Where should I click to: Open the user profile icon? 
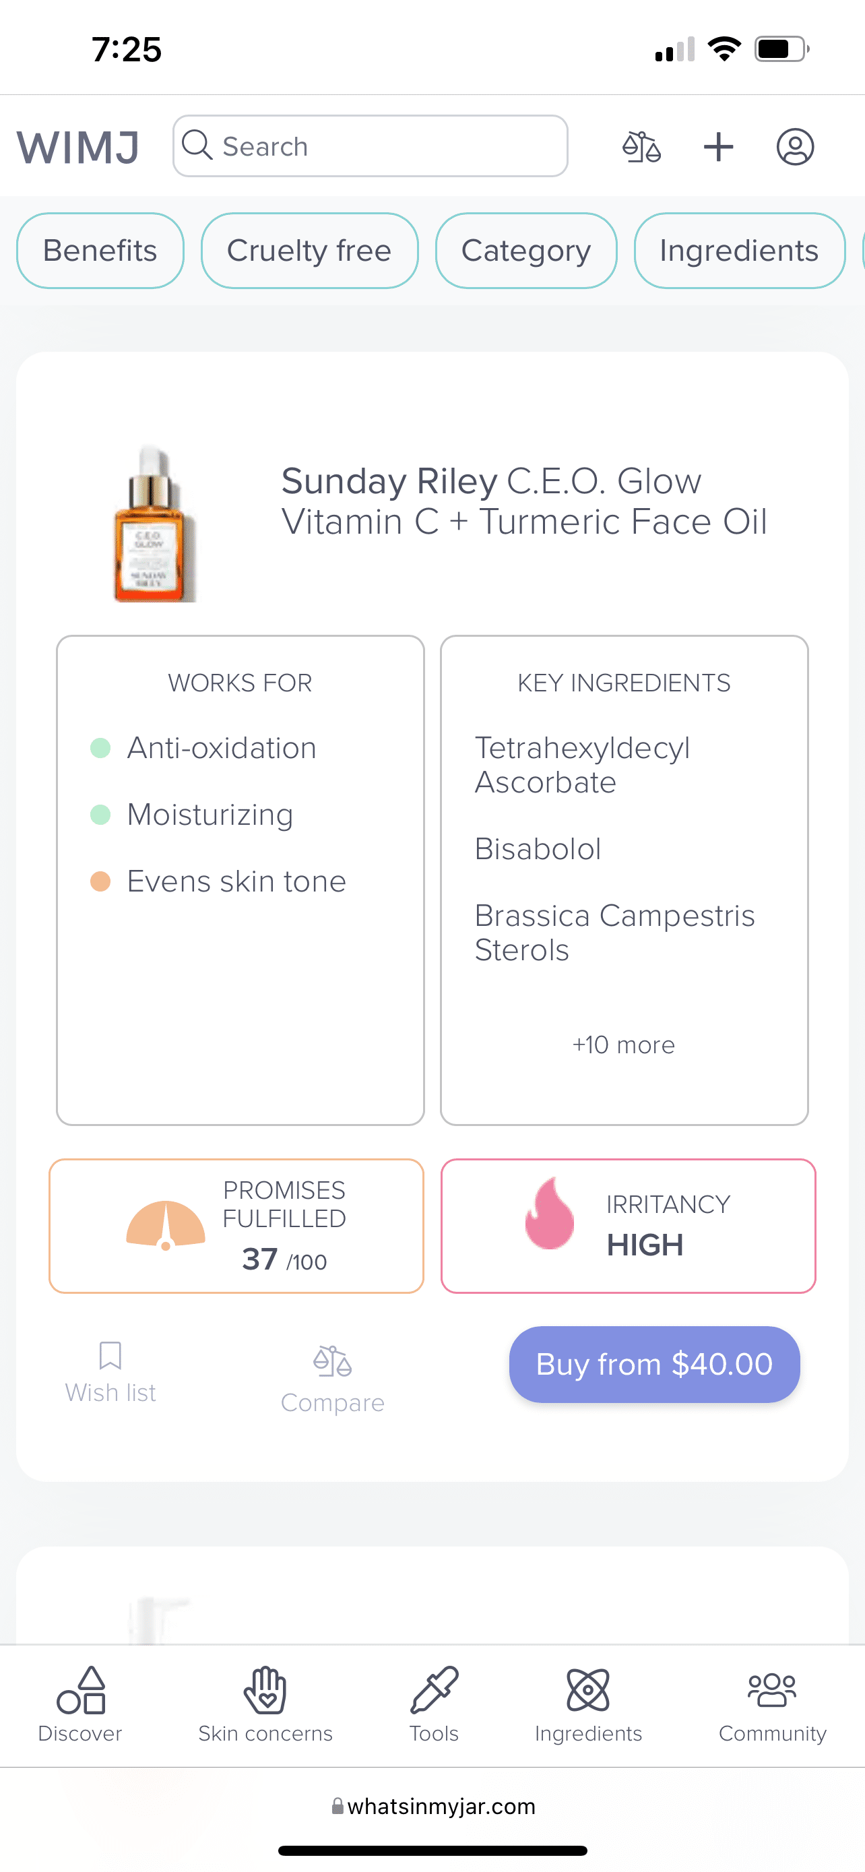pos(794,147)
